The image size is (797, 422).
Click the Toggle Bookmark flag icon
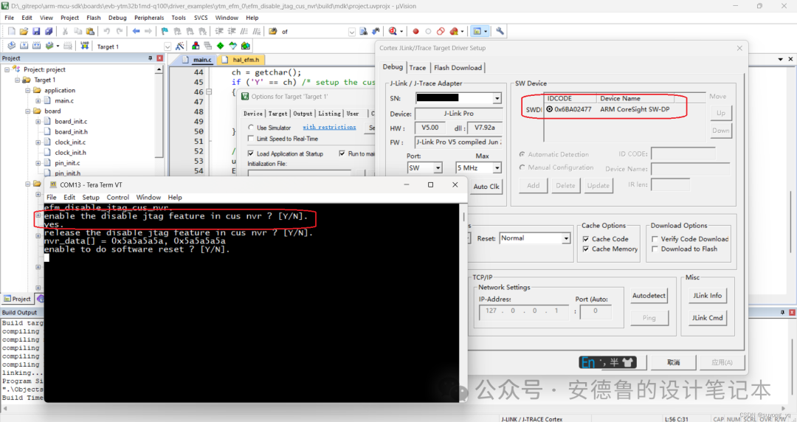tap(164, 31)
